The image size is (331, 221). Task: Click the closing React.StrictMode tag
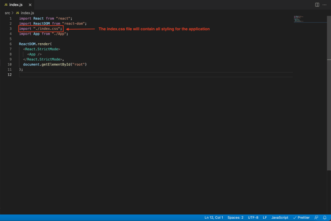[43, 59]
